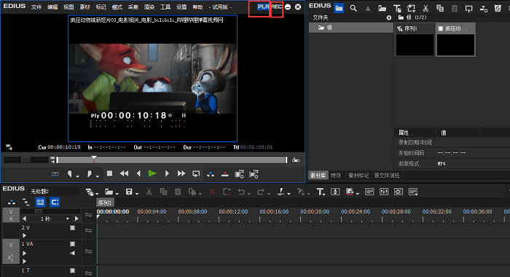Image resolution: width=510 pixels, height=277 pixels.
Task: Copy the selected bin clip
Action: click(440, 8)
